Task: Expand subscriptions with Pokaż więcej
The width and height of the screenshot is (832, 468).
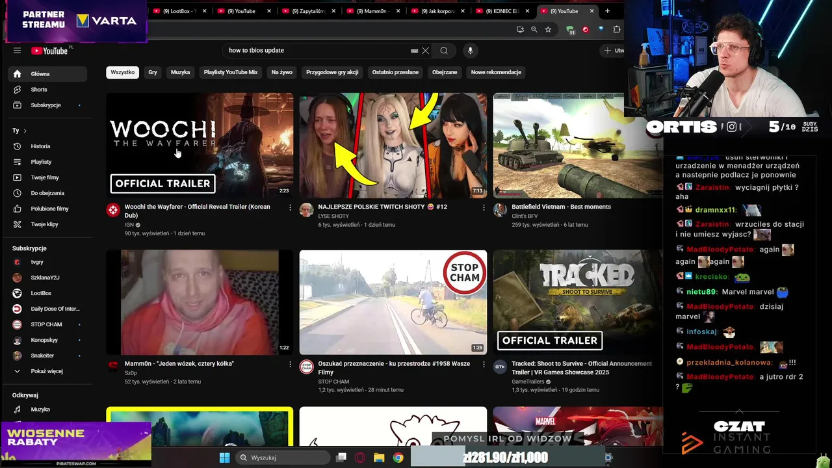Action: 47,371
